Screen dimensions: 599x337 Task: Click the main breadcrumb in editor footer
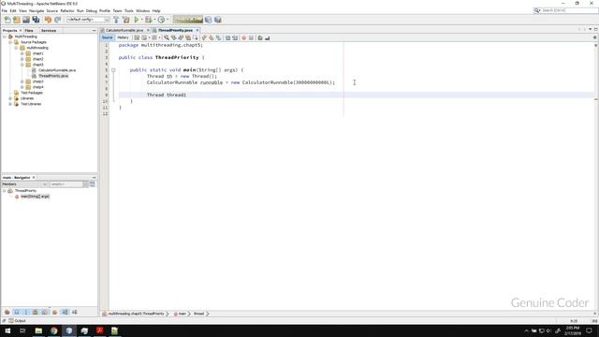click(182, 314)
